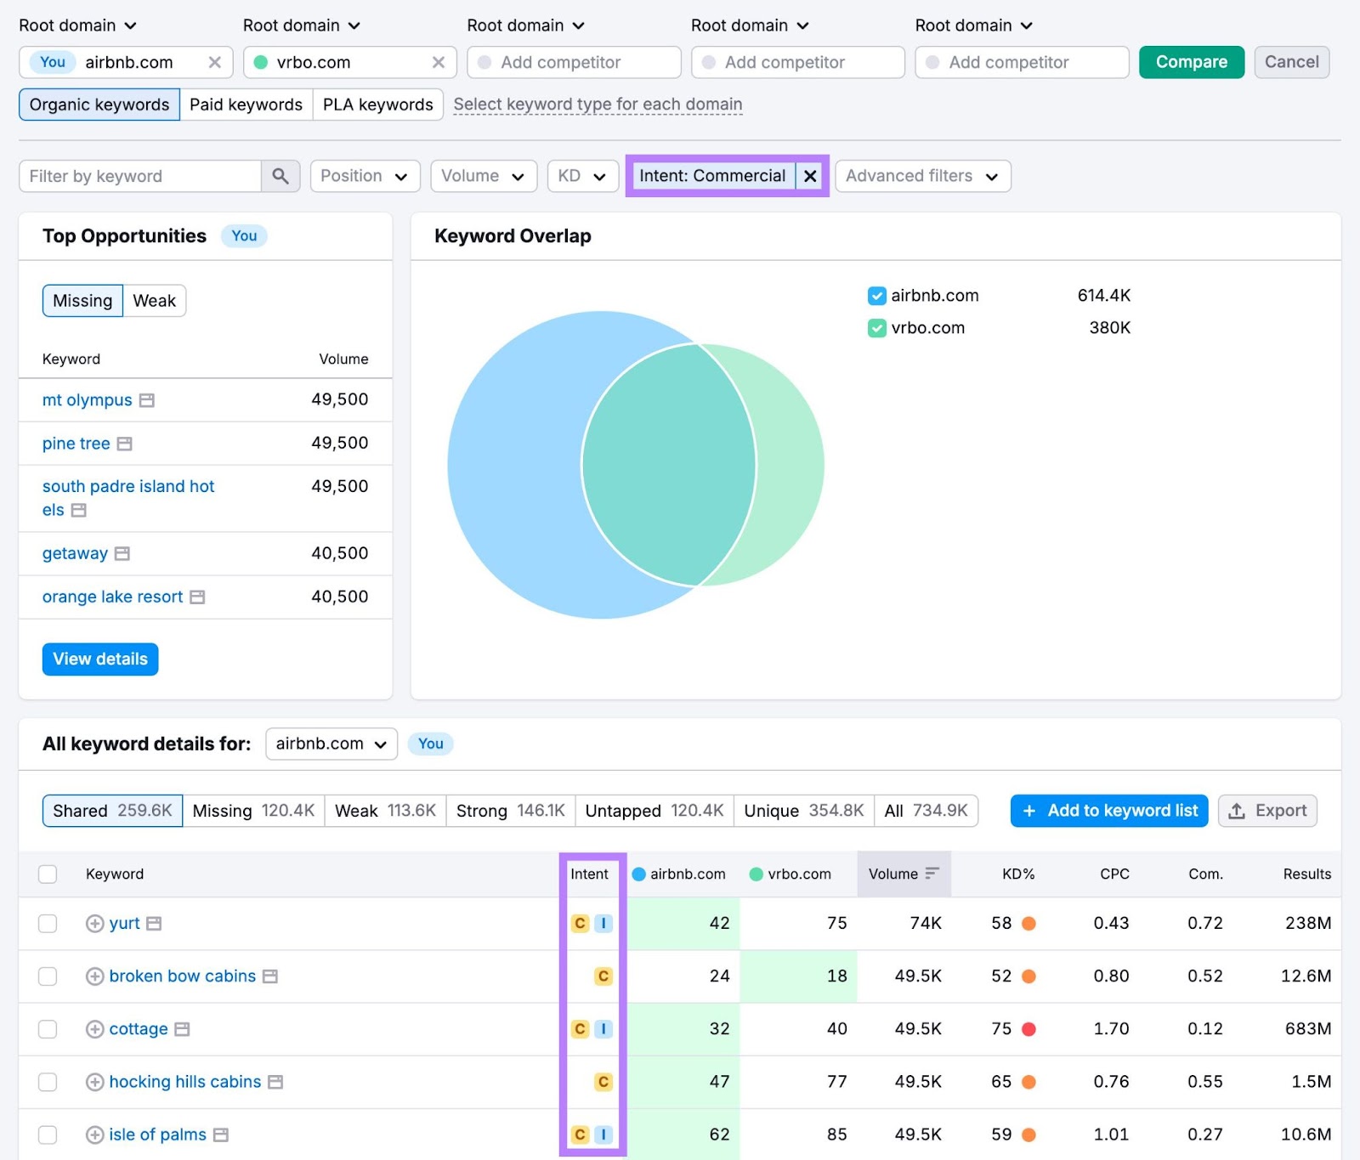Click Informational intent badge on "cottage"
The width and height of the screenshot is (1360, 1160).
(x=603, y=1028)
